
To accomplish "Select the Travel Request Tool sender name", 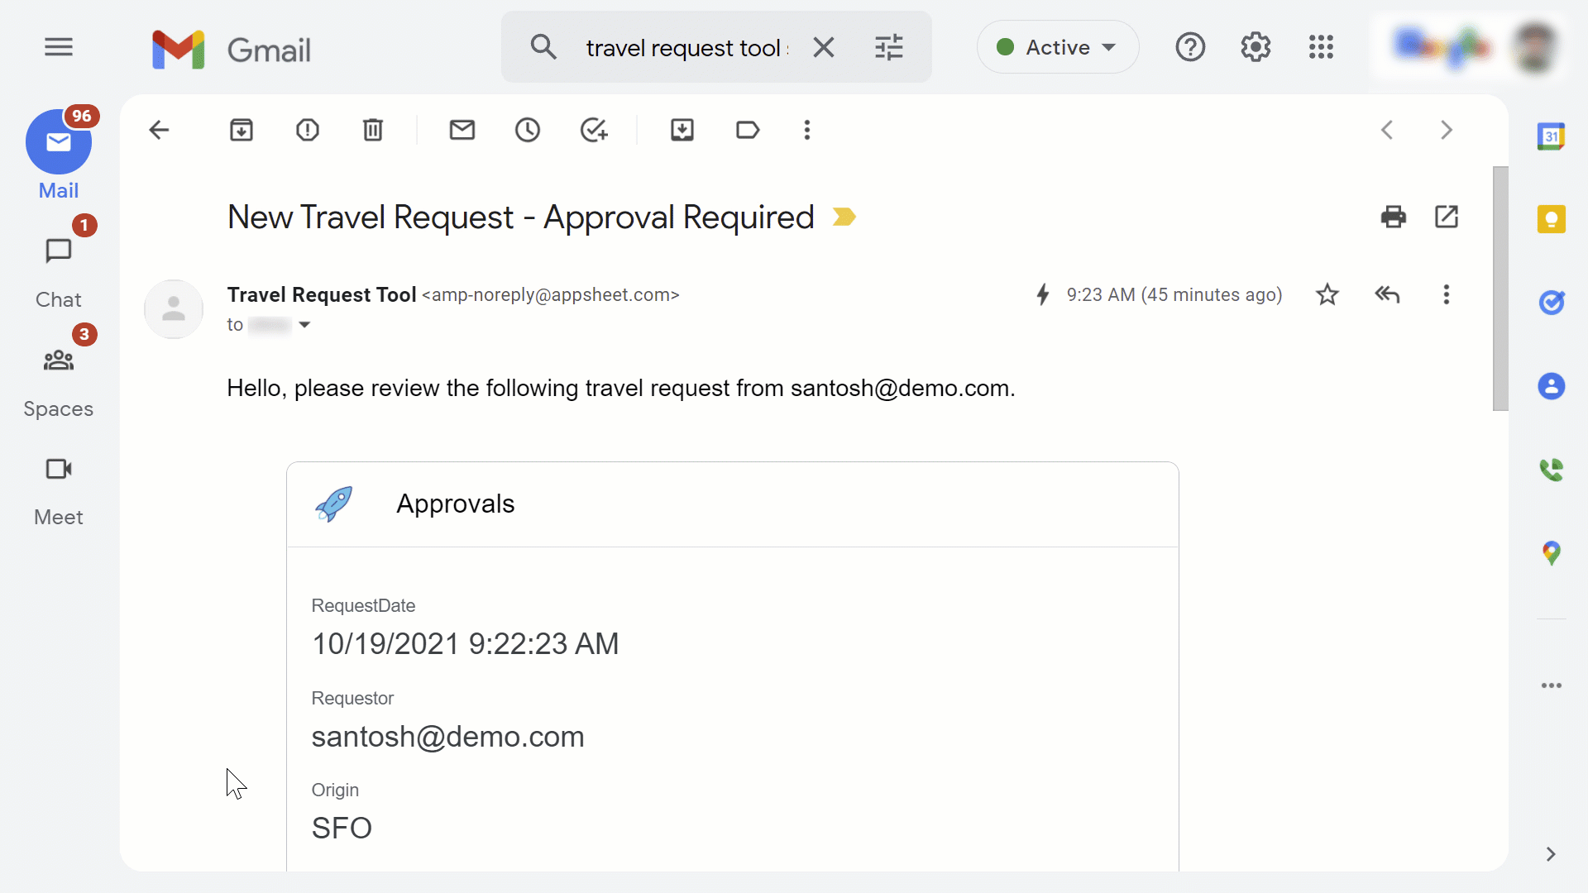I will (321, 294).
